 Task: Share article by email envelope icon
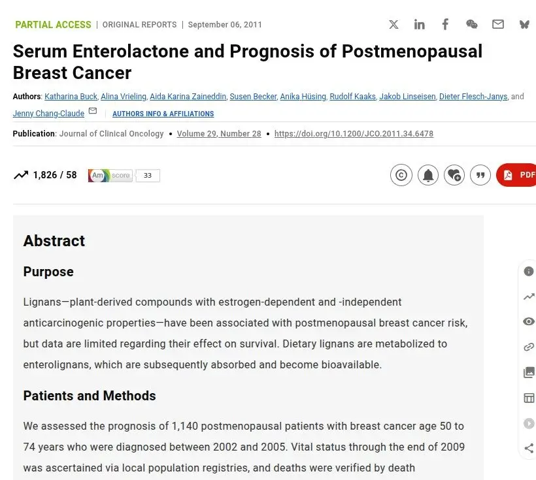tap(497, 24)
